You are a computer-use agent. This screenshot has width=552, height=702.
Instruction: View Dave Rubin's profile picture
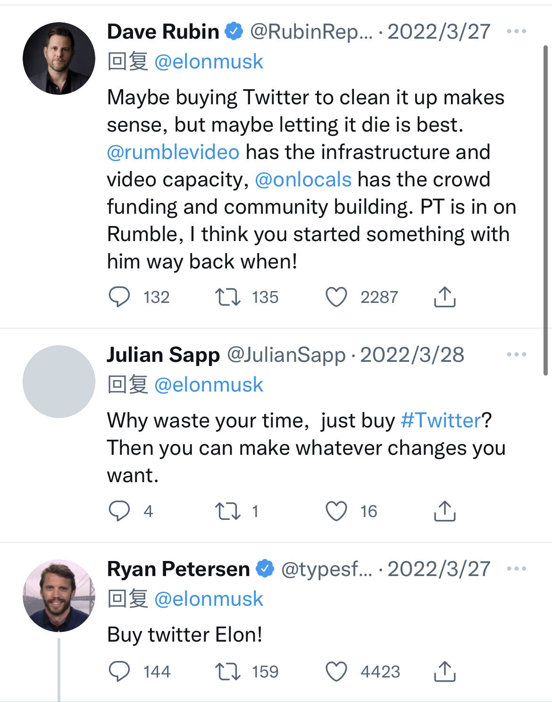pyautogui.click(x=59, y=58)
